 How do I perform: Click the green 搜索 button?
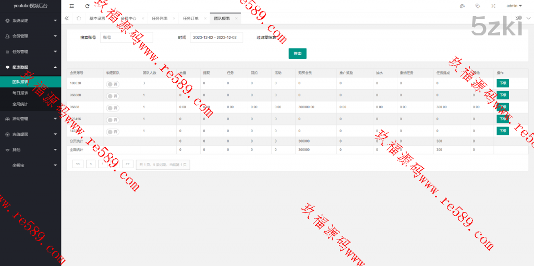pos(297,53)
